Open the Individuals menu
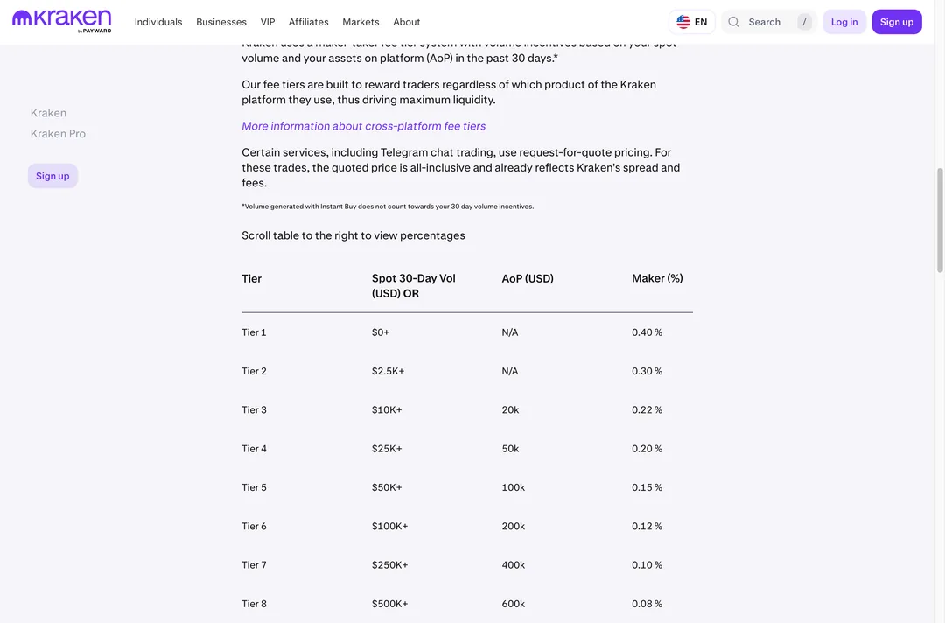Screen dimensions: 945x623 pyautogui.click(x=157, y=22)
